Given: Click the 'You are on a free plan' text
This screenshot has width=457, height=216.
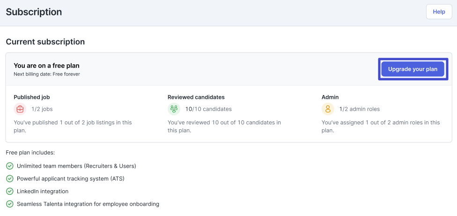Looking at the screenshot, I should [46, 66].
